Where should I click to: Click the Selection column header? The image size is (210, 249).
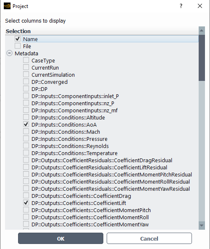coord(102,31)
